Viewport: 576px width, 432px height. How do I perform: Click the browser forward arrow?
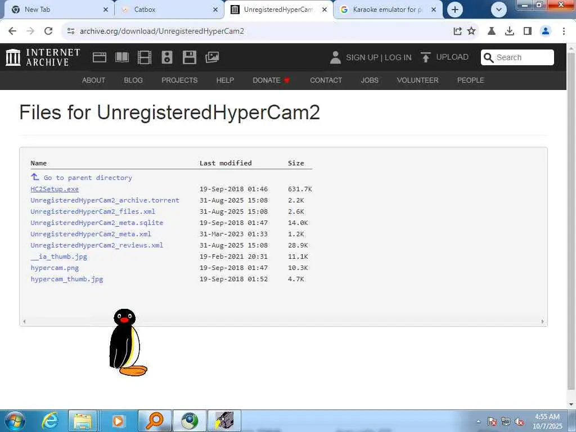point(30,31)
